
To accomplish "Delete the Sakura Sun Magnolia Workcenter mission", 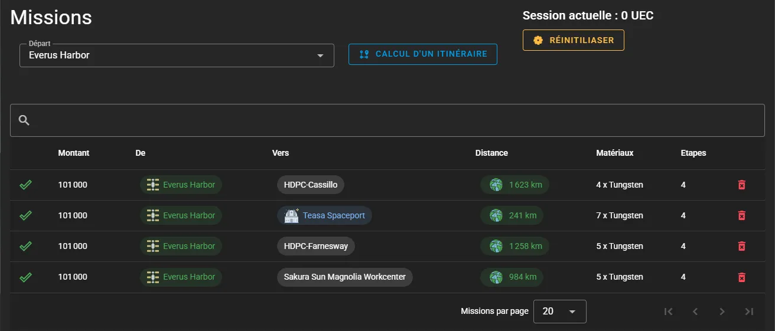I will [742, 277].
